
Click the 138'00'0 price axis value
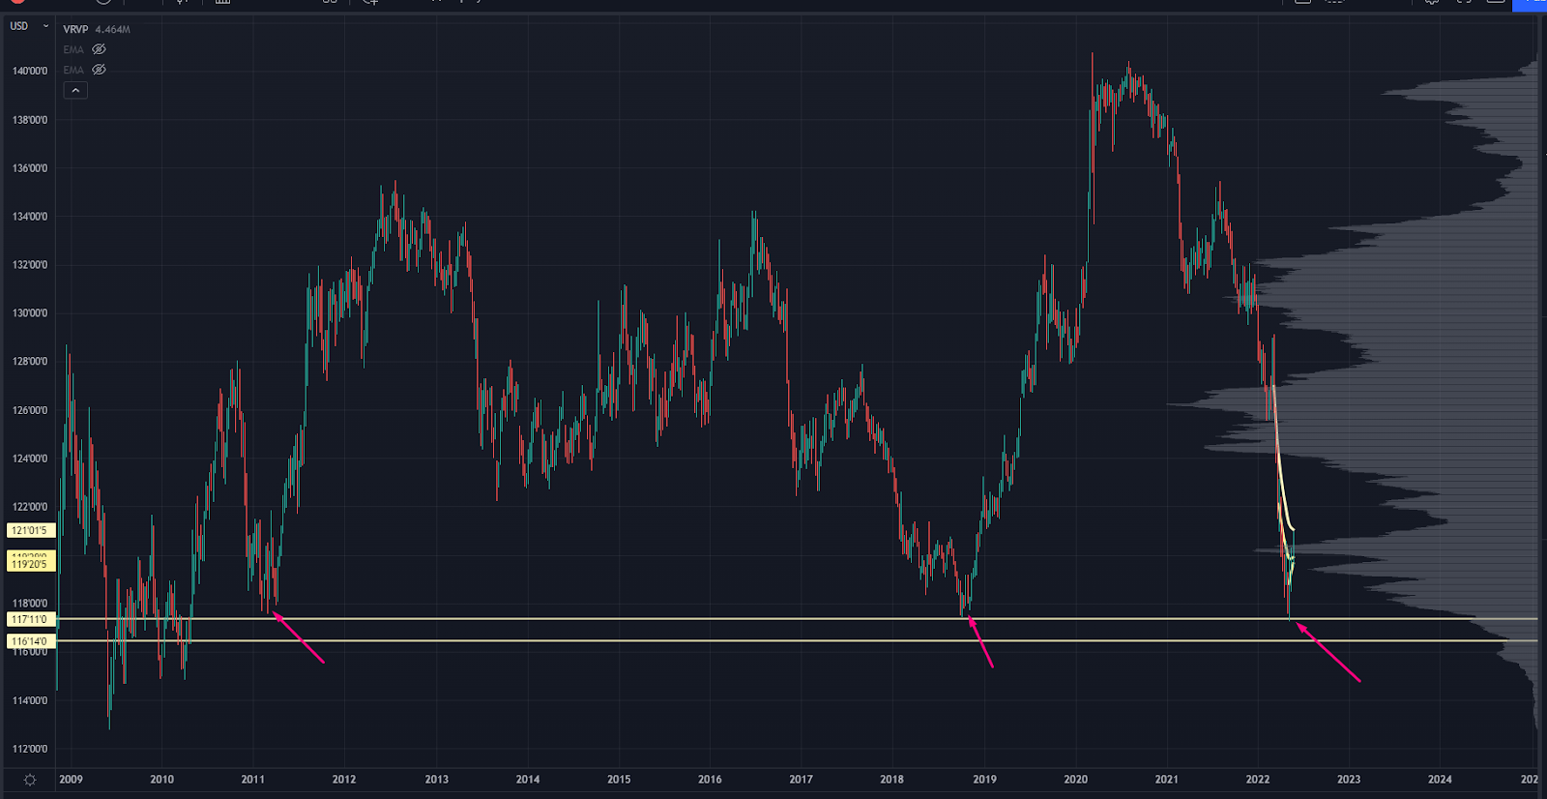coord(29,120)
